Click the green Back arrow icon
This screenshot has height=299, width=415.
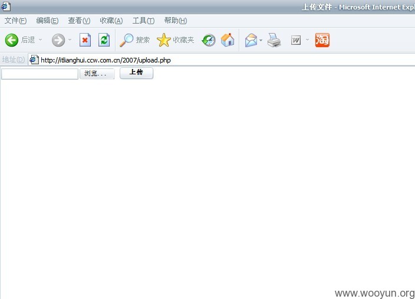tap(12, 40)
